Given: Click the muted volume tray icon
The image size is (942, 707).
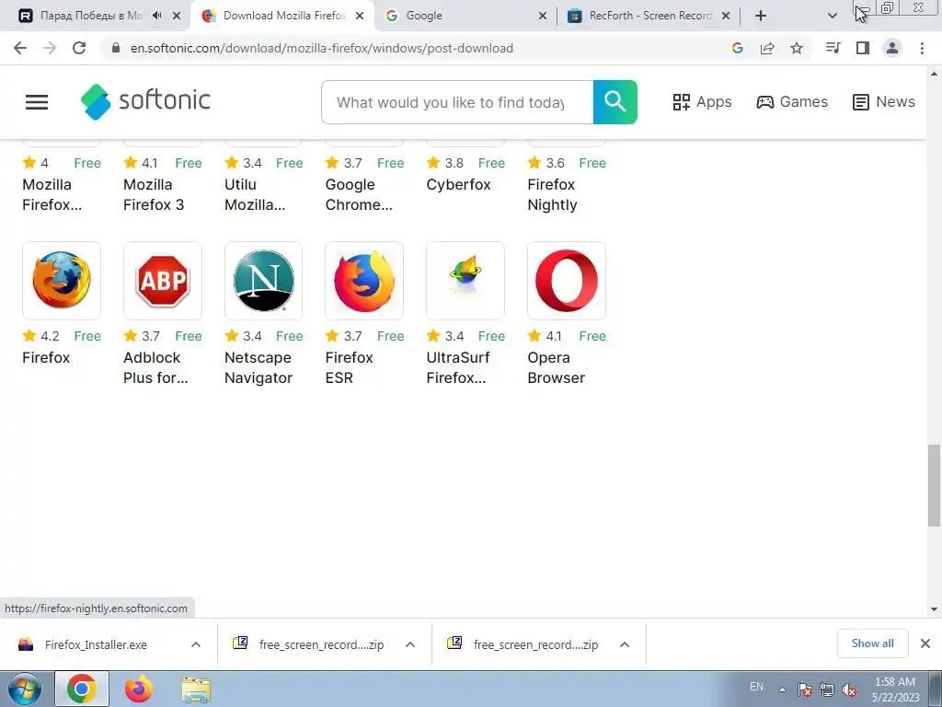Looking at the screenshot, I should click(849, 690).
